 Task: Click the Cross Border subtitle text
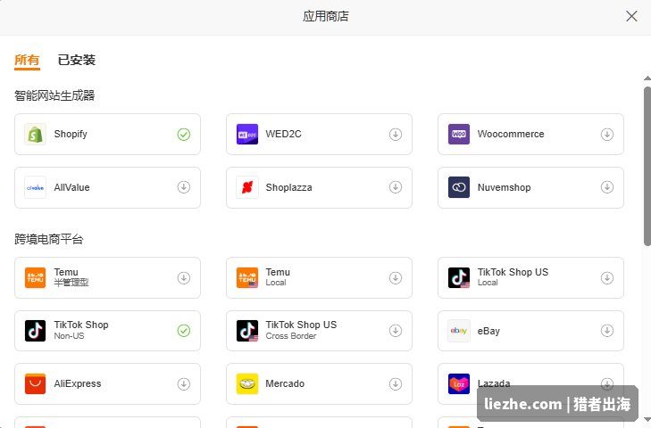point(290,336)
